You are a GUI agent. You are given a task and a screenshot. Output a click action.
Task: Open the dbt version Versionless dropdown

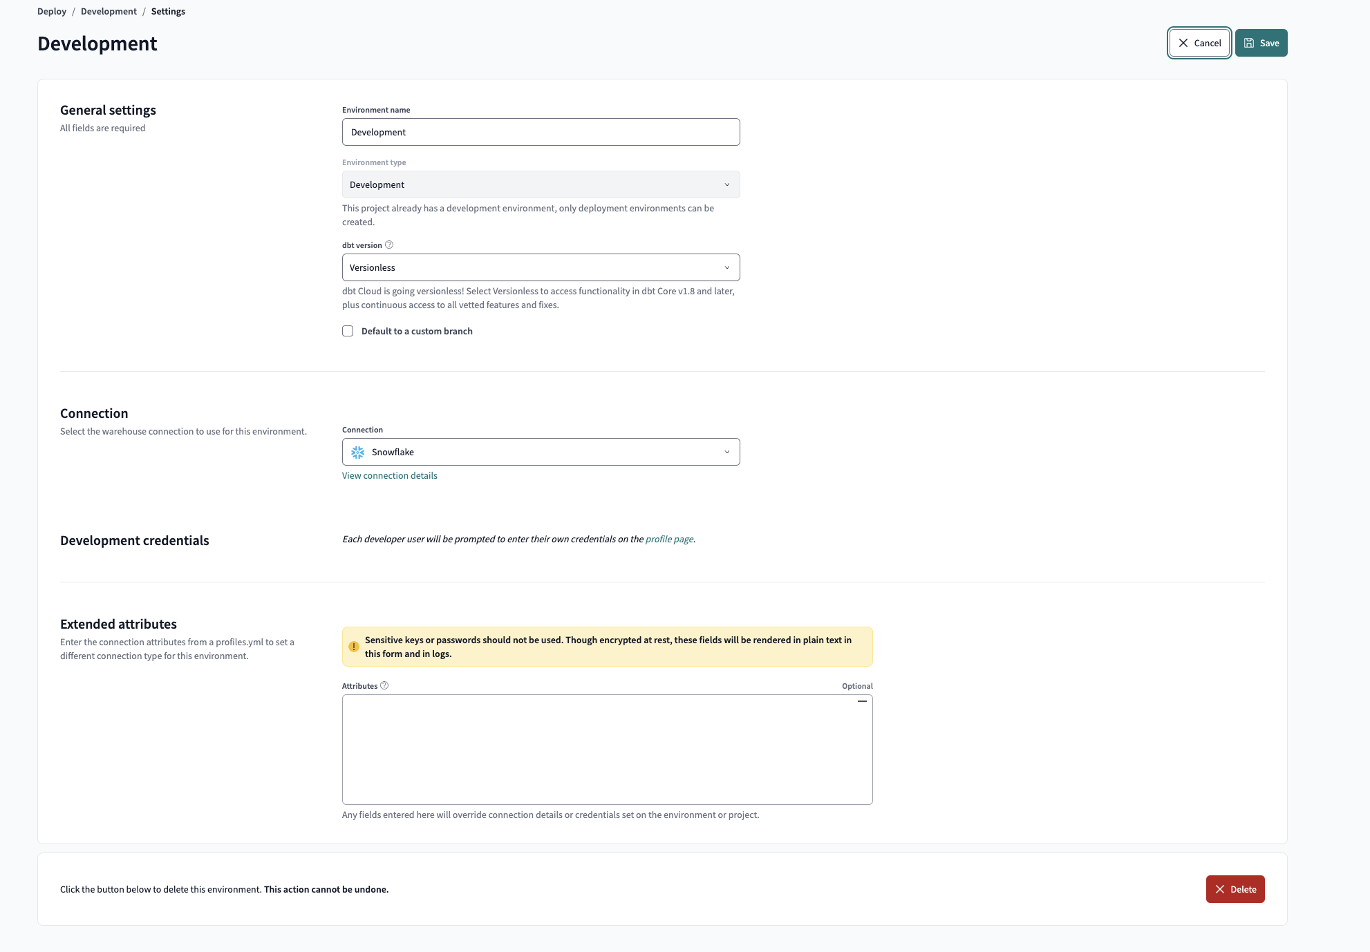(x=539, y=267)
